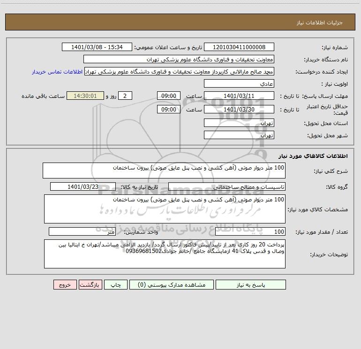
Task: Click the price validity date 1401/03/30
Action: pyautogui.click(x=239, y=109)
